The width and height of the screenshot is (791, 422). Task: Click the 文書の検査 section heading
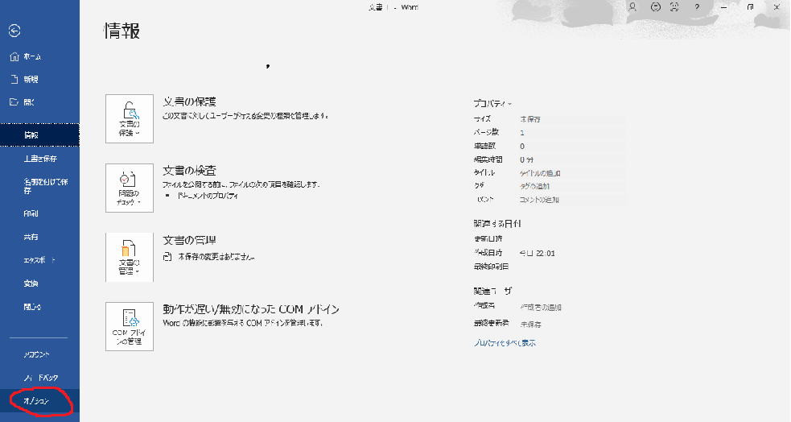click(x=190, y=171)
